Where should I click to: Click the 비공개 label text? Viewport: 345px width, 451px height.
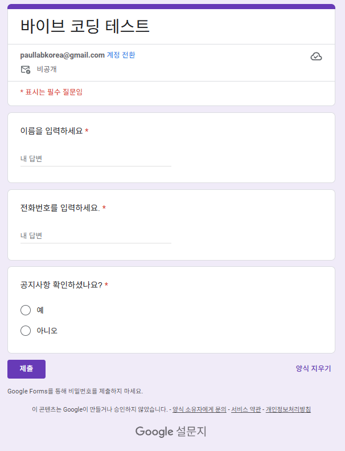pyautogui.click(x=47, y=70)
